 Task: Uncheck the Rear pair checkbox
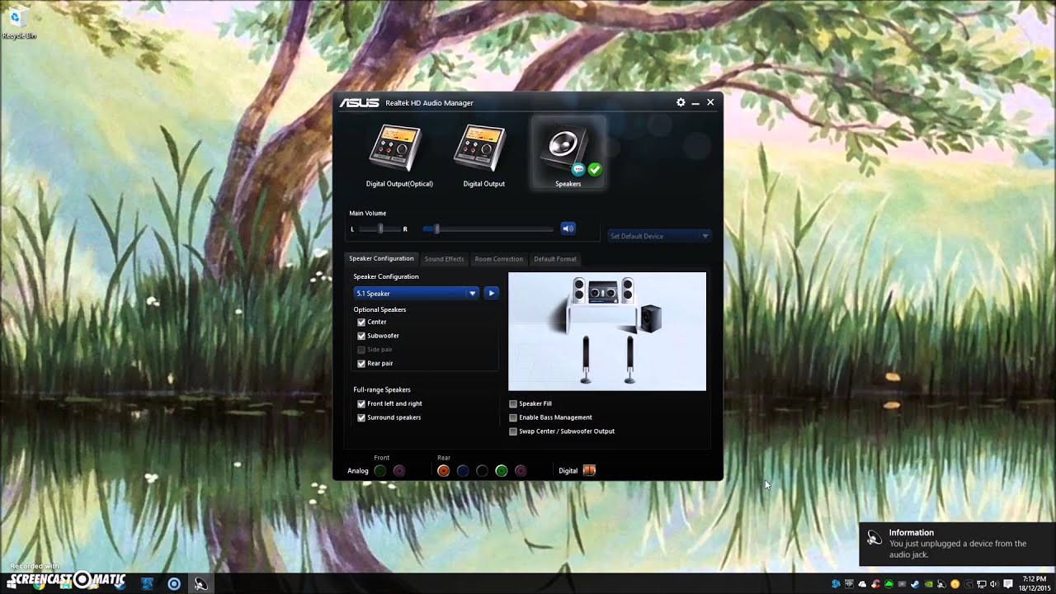pyautogui.click(x=361, y=363)
